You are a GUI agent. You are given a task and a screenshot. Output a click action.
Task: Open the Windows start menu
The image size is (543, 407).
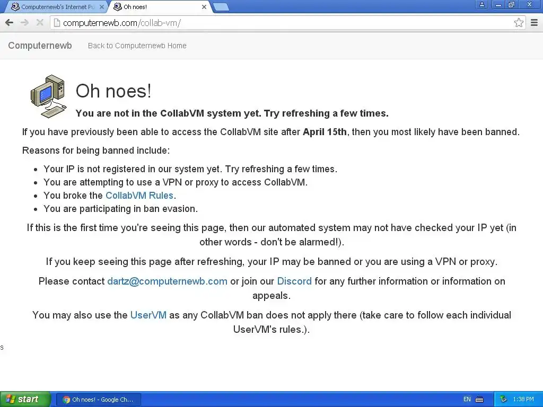(x=25, y=400)
